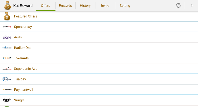Select the Offers tab
Screen dimensions: 198x107
pyautogui.click(x=46, y=5)
